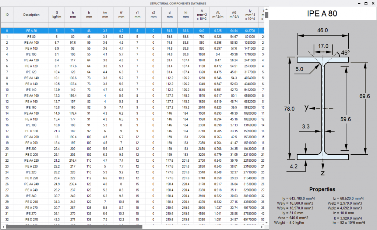Sort by the b mm column
The height and width of the screenshot is (230, 377).
89,15
